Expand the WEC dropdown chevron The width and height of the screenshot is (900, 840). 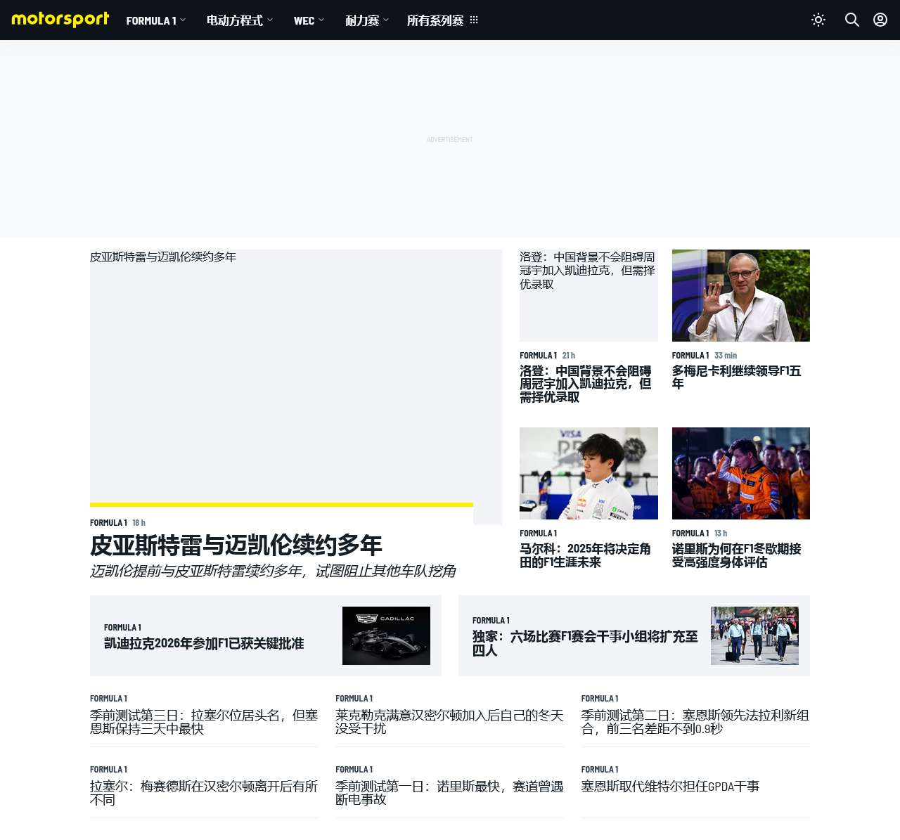coord(321,20)
